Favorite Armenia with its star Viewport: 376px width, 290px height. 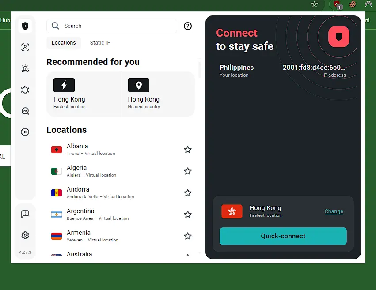click(187, 236)
